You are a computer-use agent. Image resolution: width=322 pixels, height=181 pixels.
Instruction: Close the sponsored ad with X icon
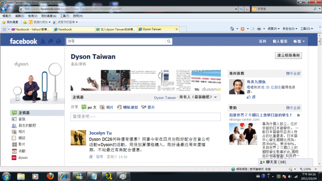[x=298, y=115]
